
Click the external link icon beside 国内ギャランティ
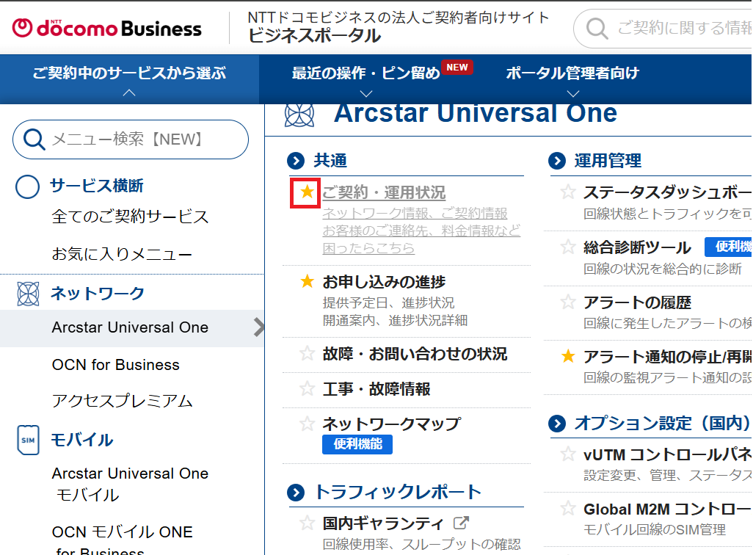[x=461, y=523]
